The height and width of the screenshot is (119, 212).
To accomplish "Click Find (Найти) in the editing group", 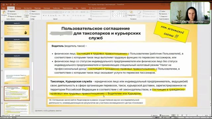I will (162, 12).
